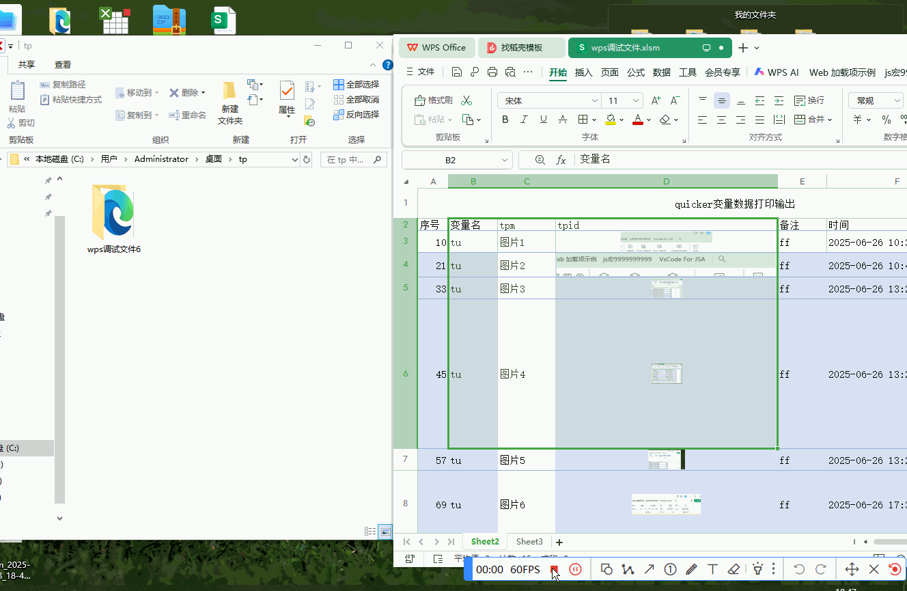The image size is (907, 591).
Task: Click the Print Preview icon in WPS toolbar
Action: 510,72
